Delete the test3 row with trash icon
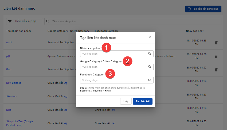The height and width of the screenshot is (130, 227). [x=216, y=43]
